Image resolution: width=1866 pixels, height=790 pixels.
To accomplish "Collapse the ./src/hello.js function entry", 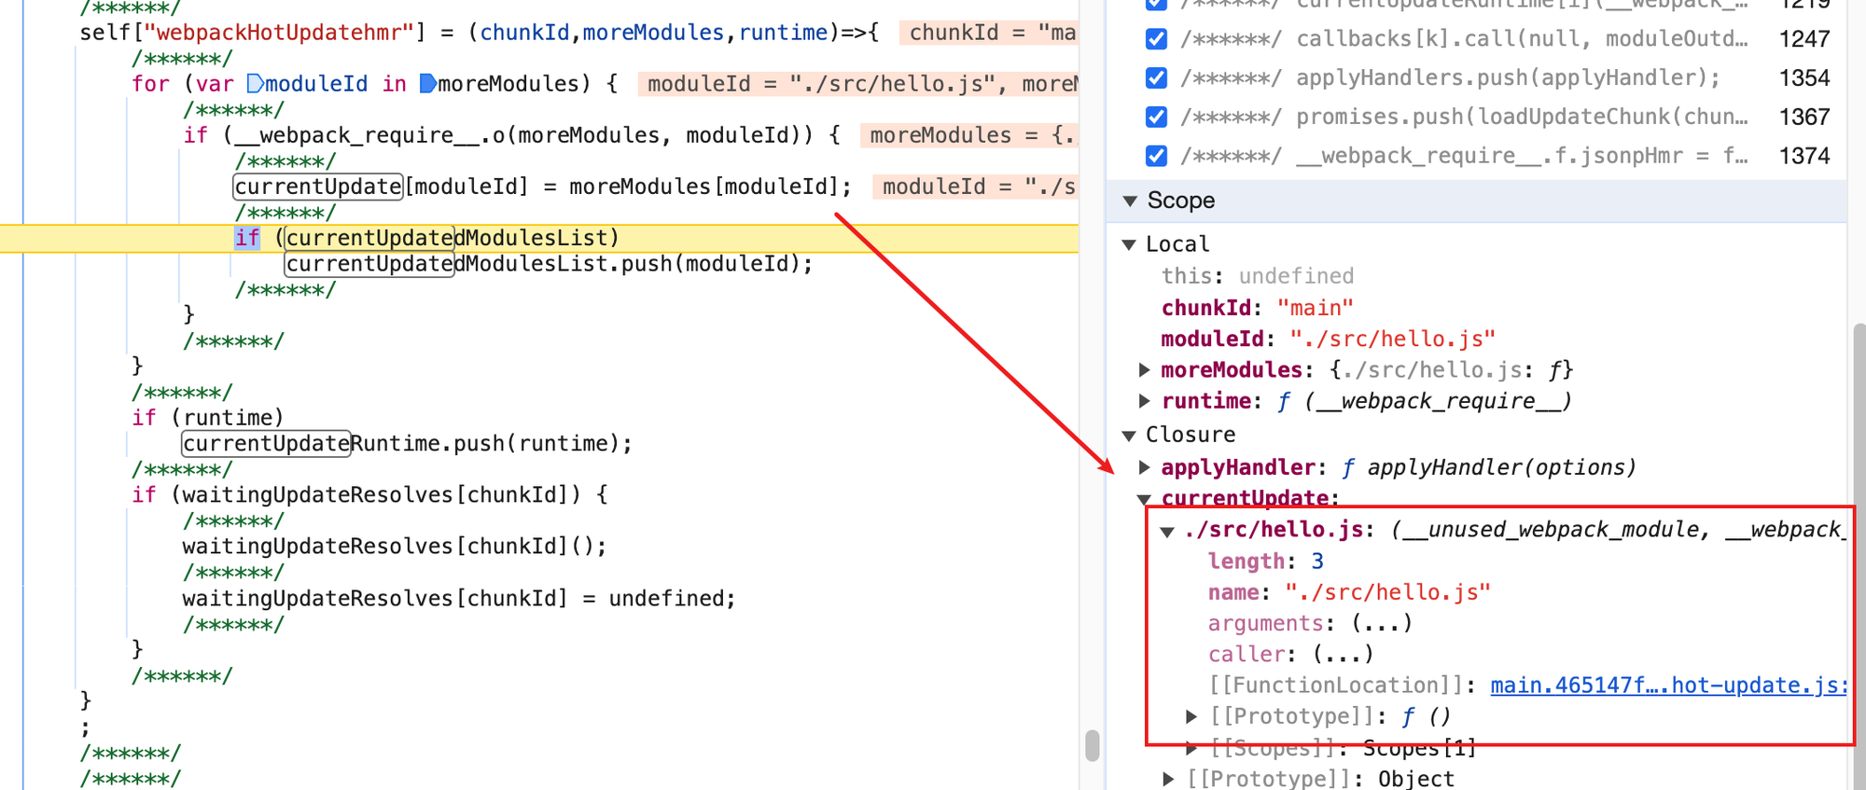I will (1167, 532).
